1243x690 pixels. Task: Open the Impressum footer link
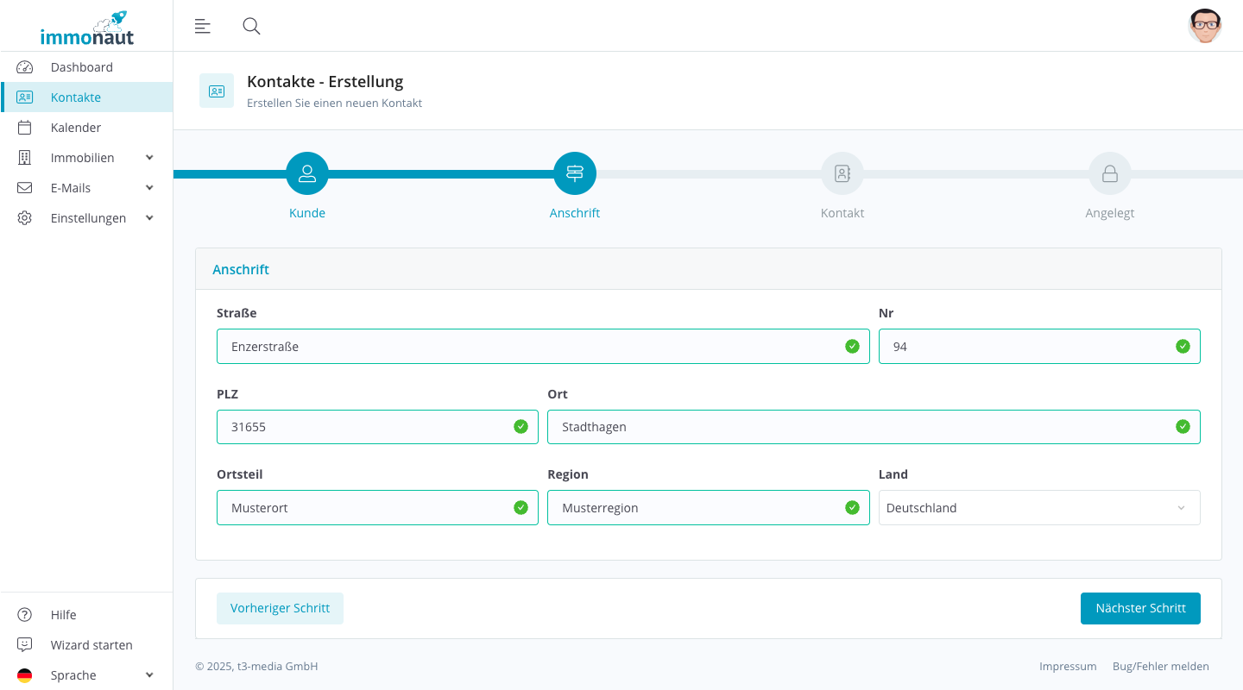click(x=1068, y=667)
